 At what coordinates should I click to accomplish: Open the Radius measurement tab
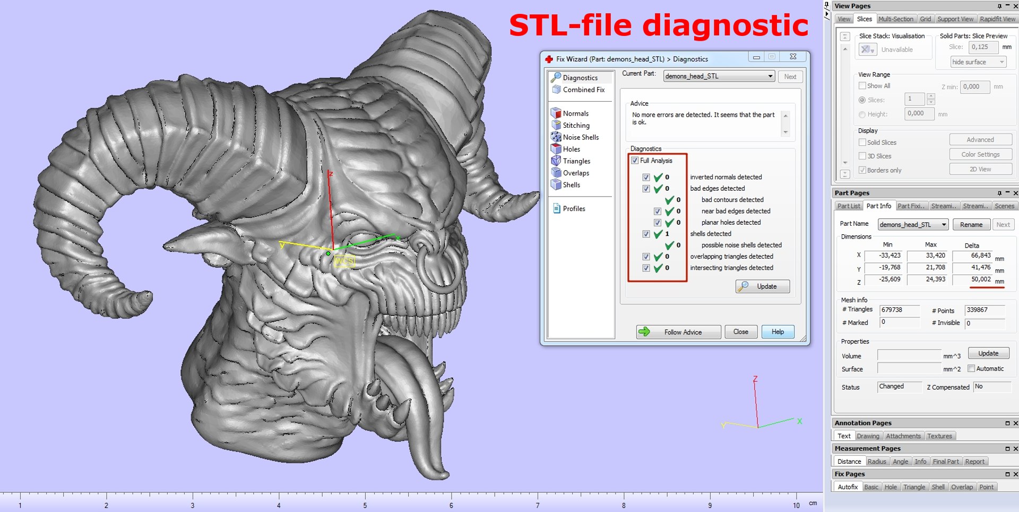[877, 462]
